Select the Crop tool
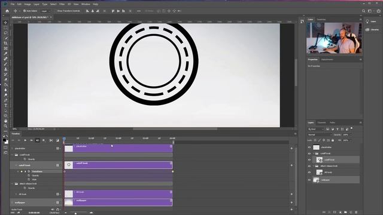 5,43
